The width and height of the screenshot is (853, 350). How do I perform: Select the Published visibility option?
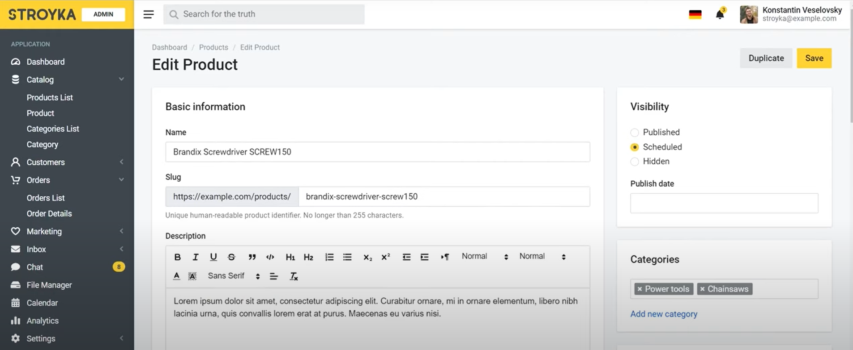[635, 133]
